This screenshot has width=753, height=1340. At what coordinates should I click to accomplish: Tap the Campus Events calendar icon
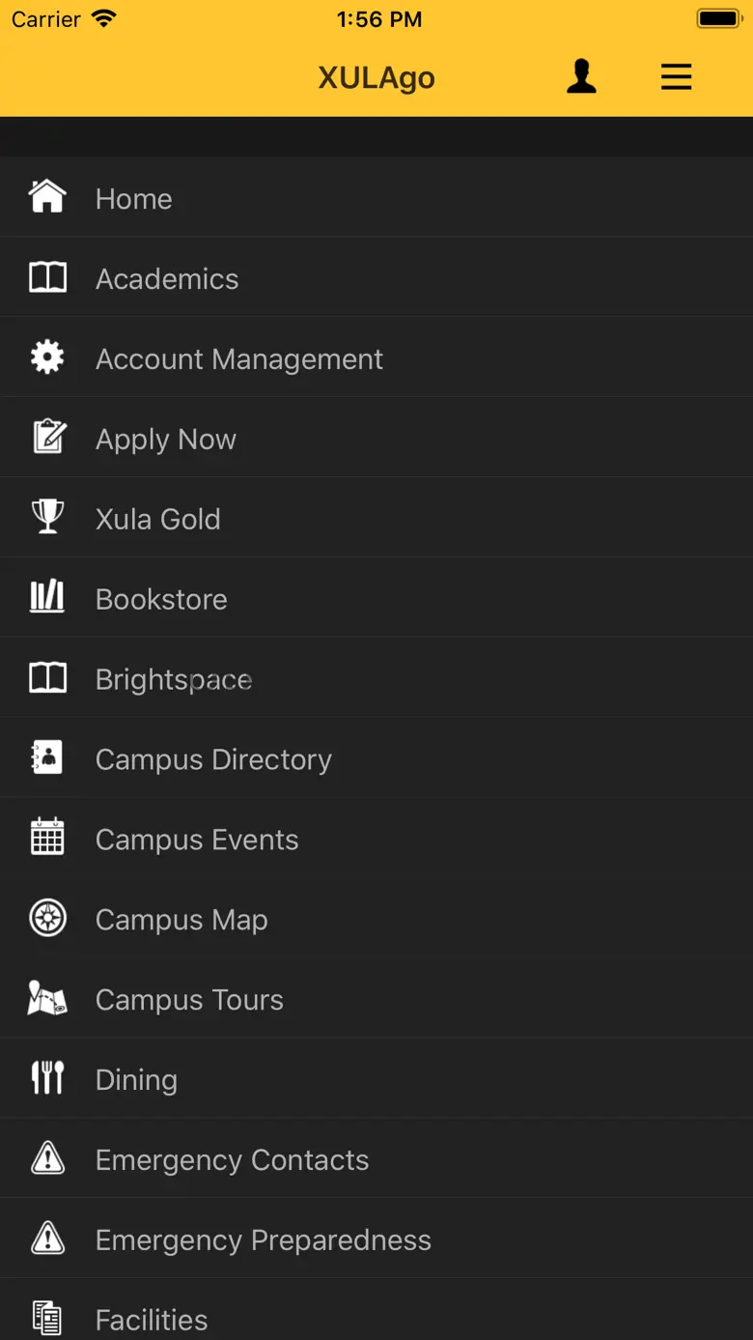[x=47, y=838]
